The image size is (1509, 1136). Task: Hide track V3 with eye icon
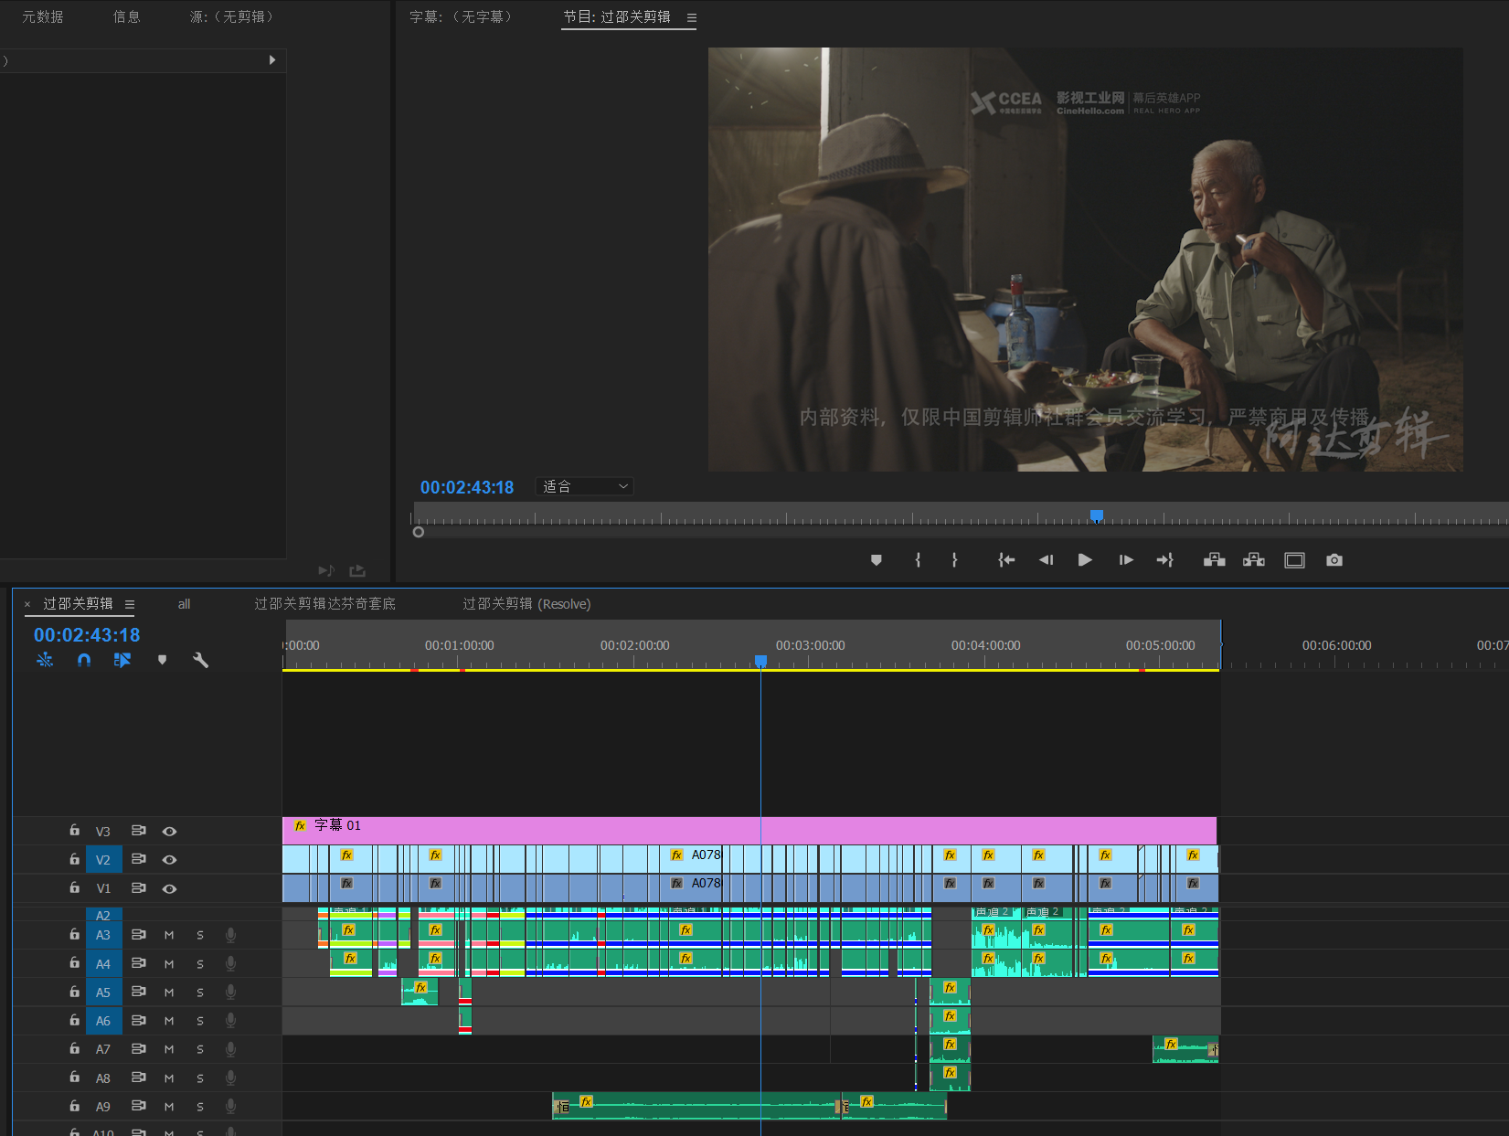169,832
